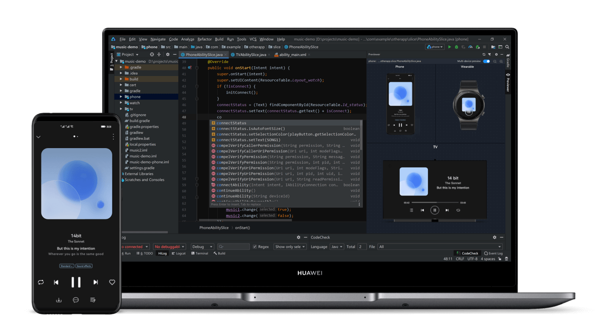The height and width of the screenshot is (334, 600).
Task: Tap the heart favorite icon on phone
Action: point(112,282)
